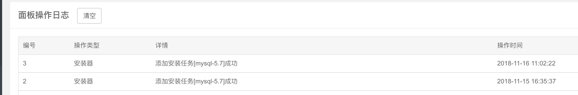Click the 操作时间 column header

tap(510, 45)
